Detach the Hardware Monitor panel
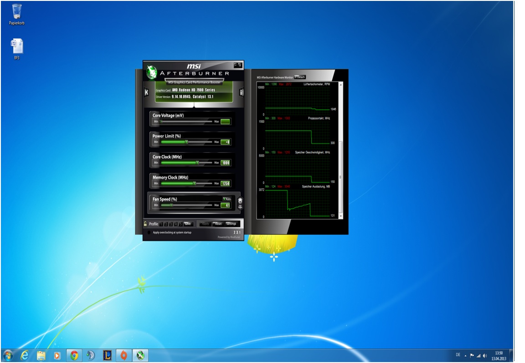This screenshot has width=525, height=363. pos(300,77)
